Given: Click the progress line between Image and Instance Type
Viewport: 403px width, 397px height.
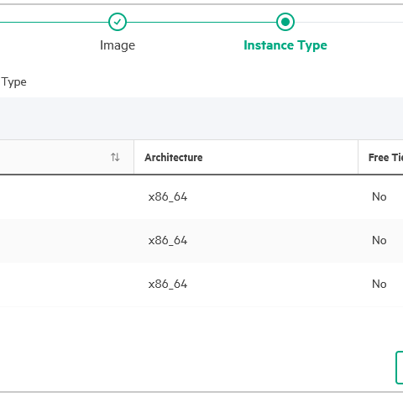Looking at the screenshot, I should click(201, 22).
